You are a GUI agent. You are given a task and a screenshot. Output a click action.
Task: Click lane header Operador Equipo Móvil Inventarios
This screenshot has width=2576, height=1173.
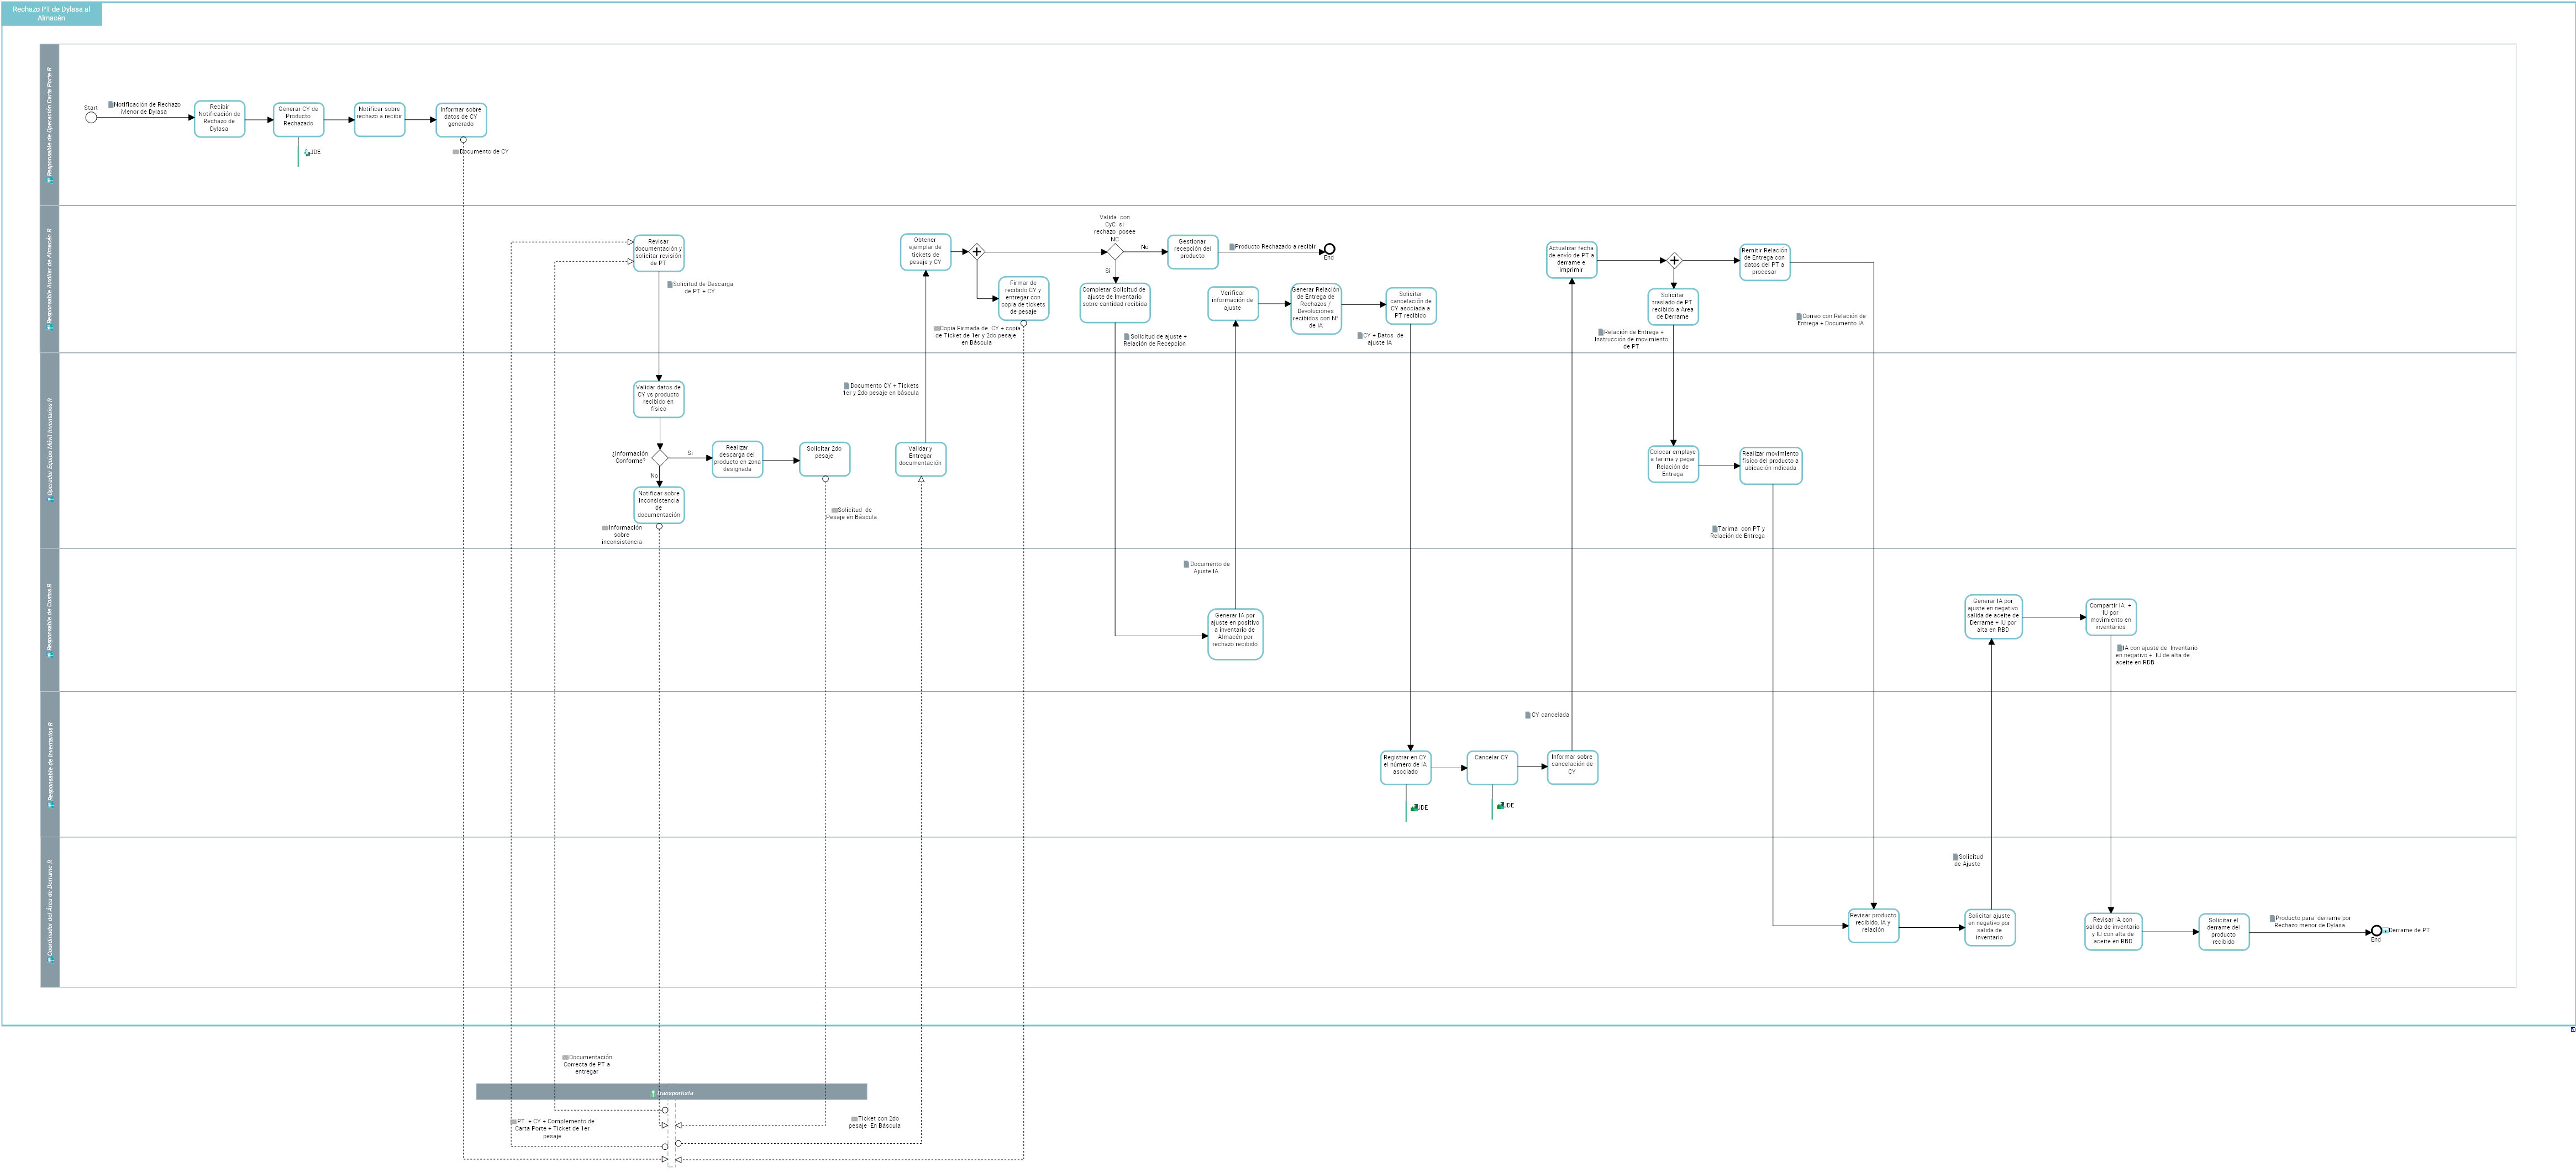click(50, 450)
